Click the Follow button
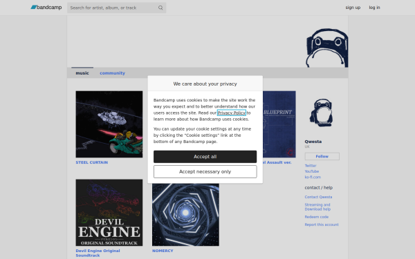 point(322,157)
